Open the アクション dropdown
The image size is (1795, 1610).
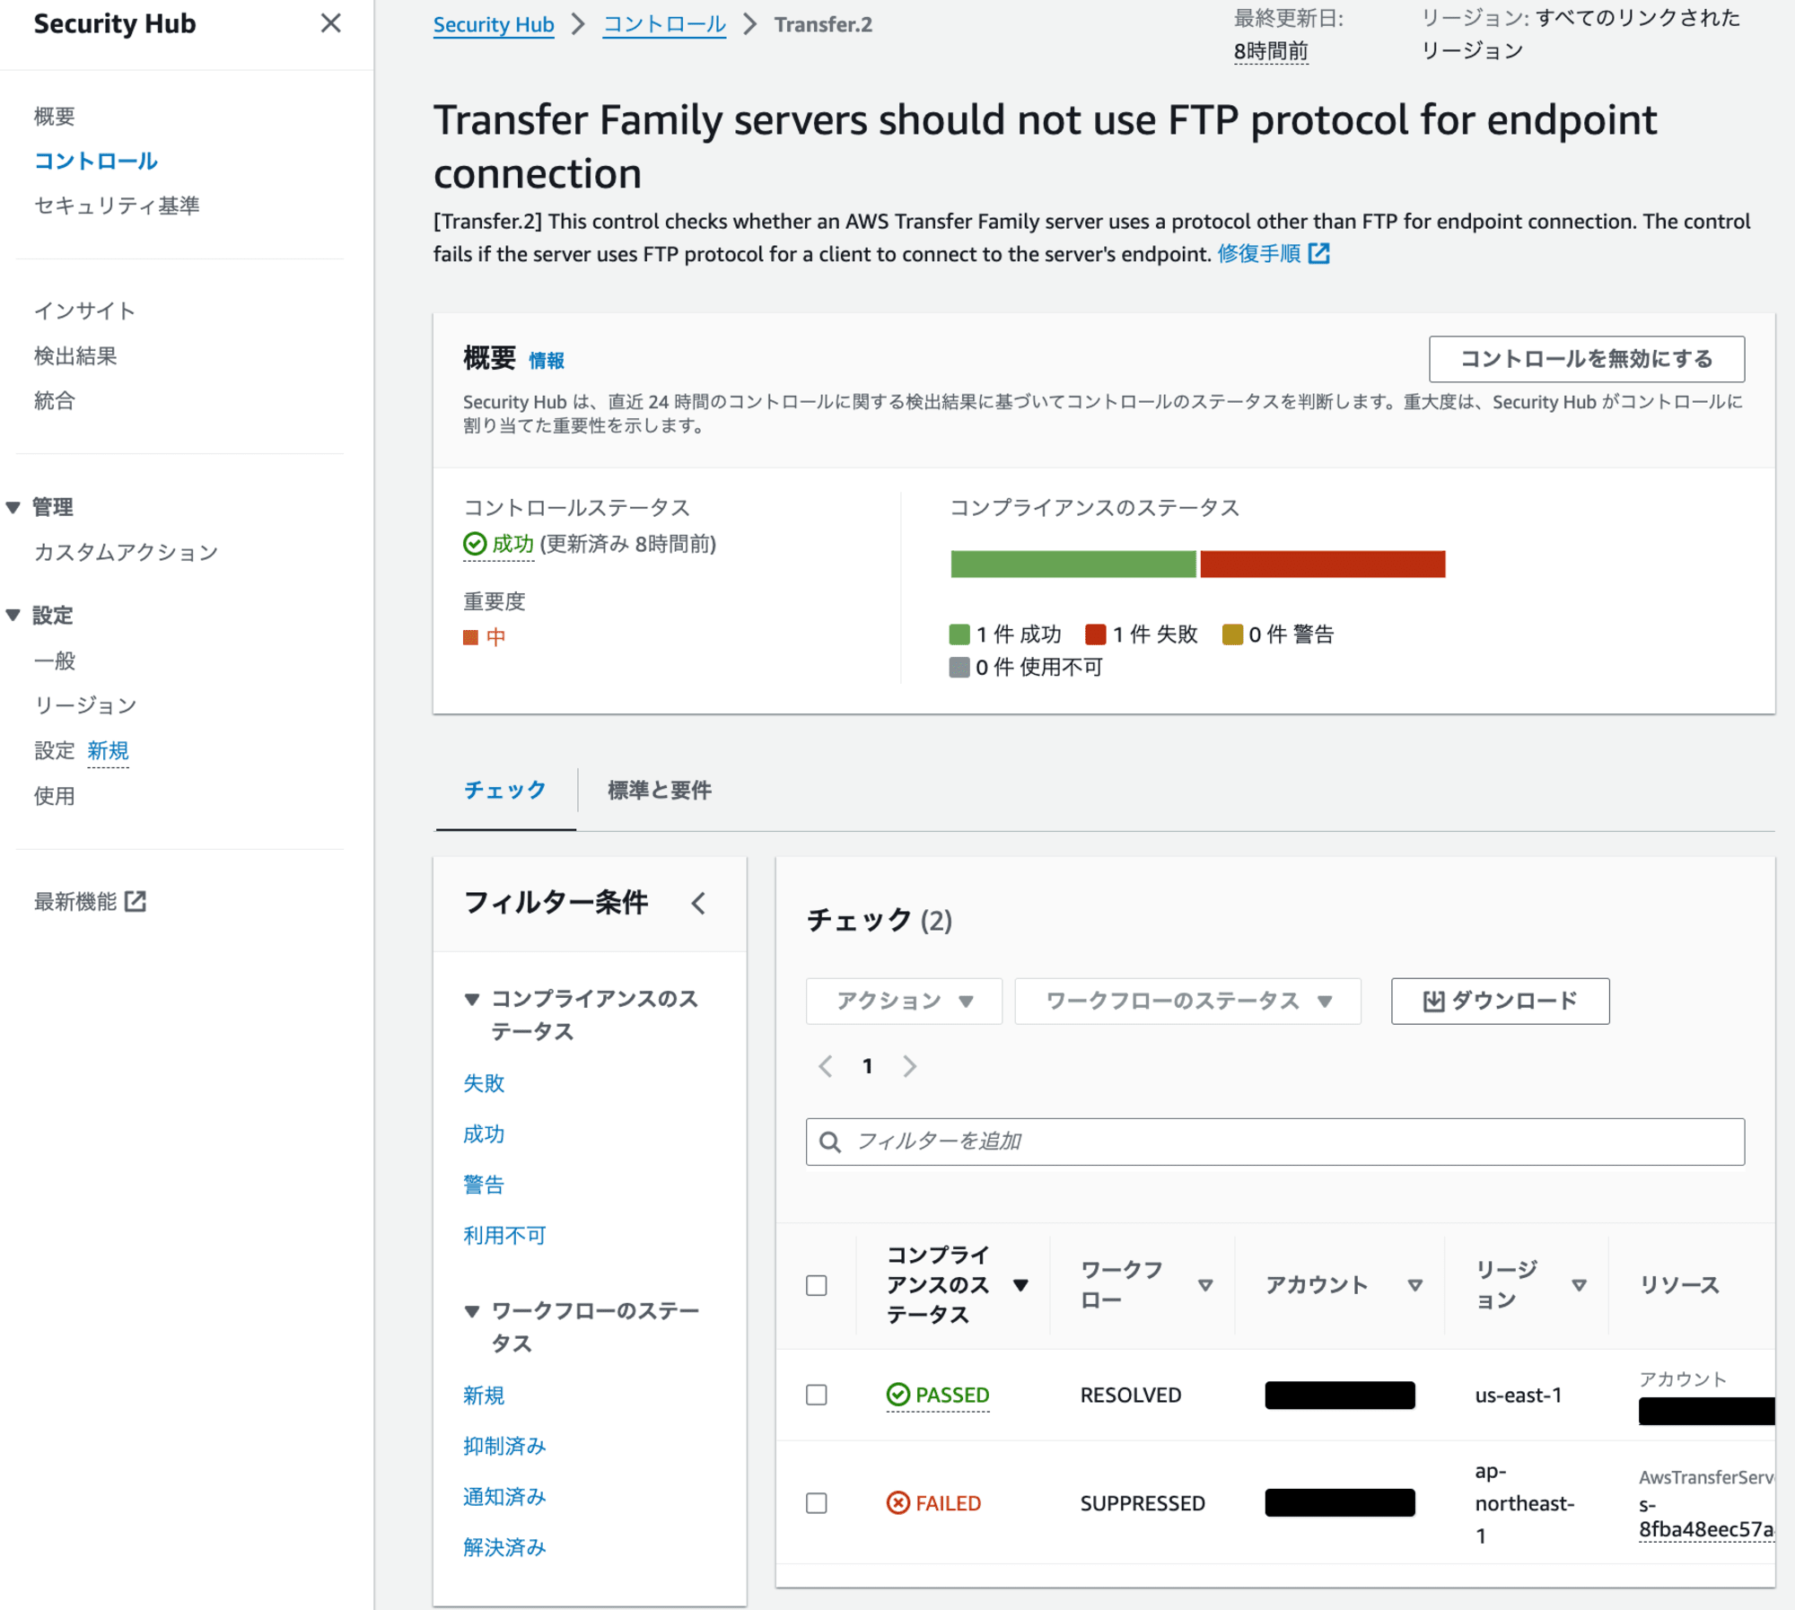[904, 1001]
